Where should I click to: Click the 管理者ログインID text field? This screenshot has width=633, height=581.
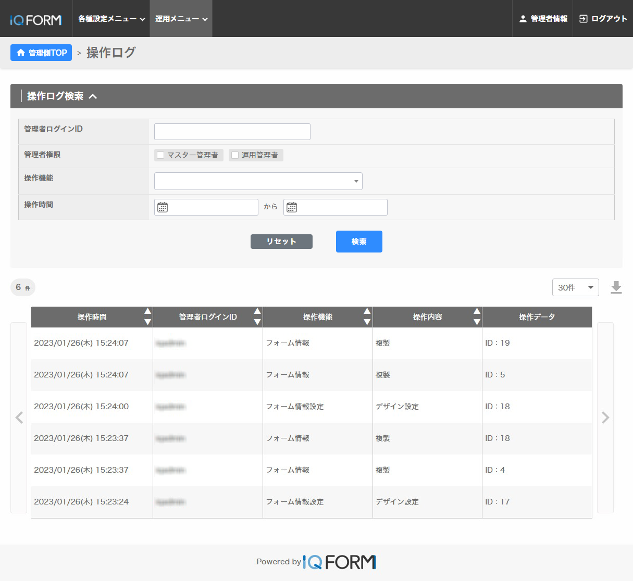click(x=232, y=132)
